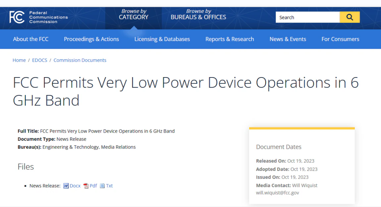Image resolution: width=381 pixels, height=207 pixels.
Task: Click will.wiquist@fcc.gov email address
Action: click(x=277, y=193)
